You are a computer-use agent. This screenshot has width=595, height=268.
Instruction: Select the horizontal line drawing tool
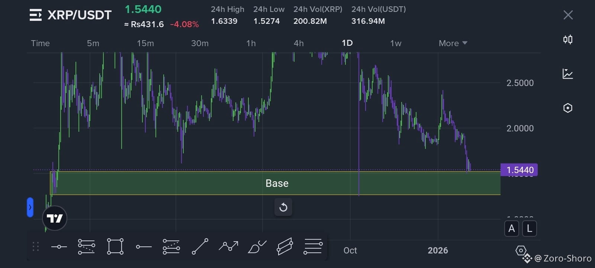click(59, 246)
